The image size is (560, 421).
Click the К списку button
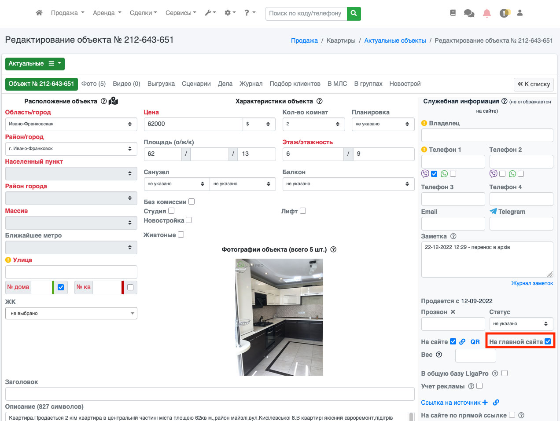point(534,84)
